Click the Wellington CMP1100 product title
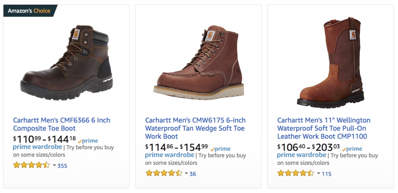Screen dimensions: 398x193 click(323, 128)
